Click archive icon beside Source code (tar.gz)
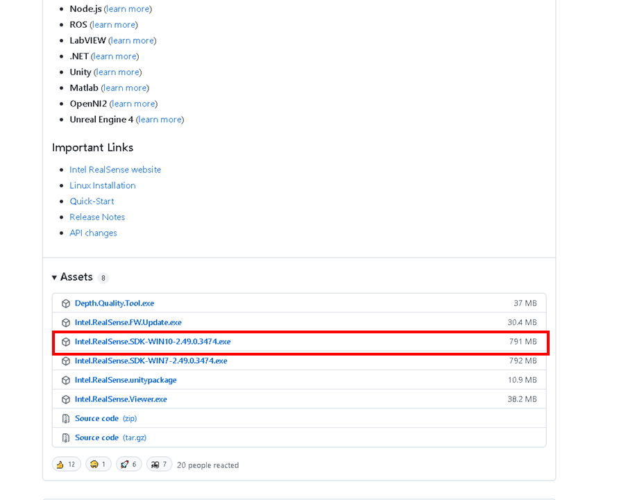This screenshot has width=644, height=500. [66, 438]
